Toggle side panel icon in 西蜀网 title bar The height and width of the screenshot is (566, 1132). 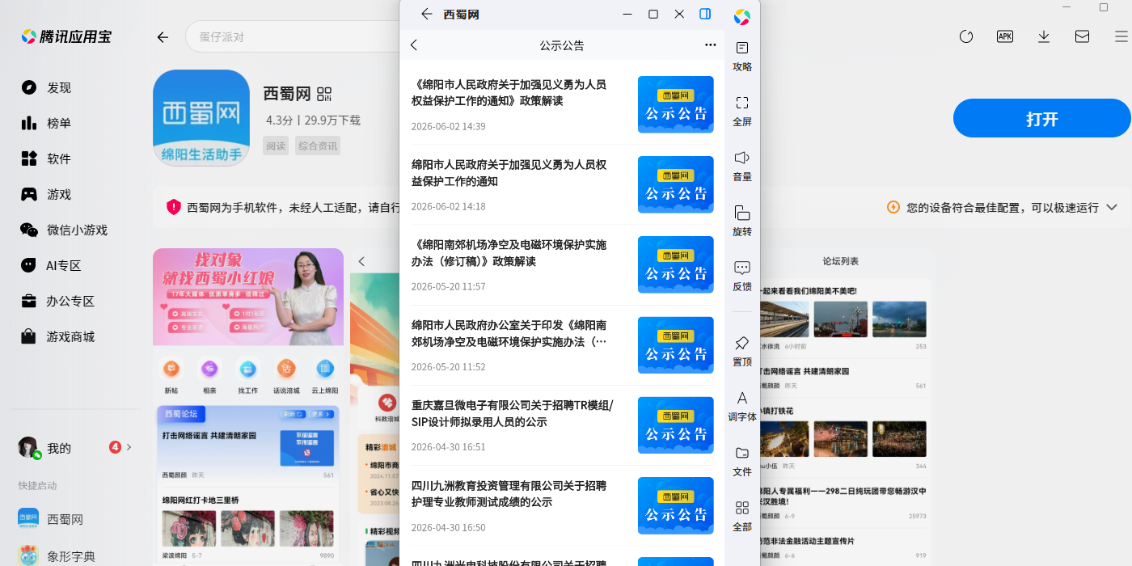705,14
